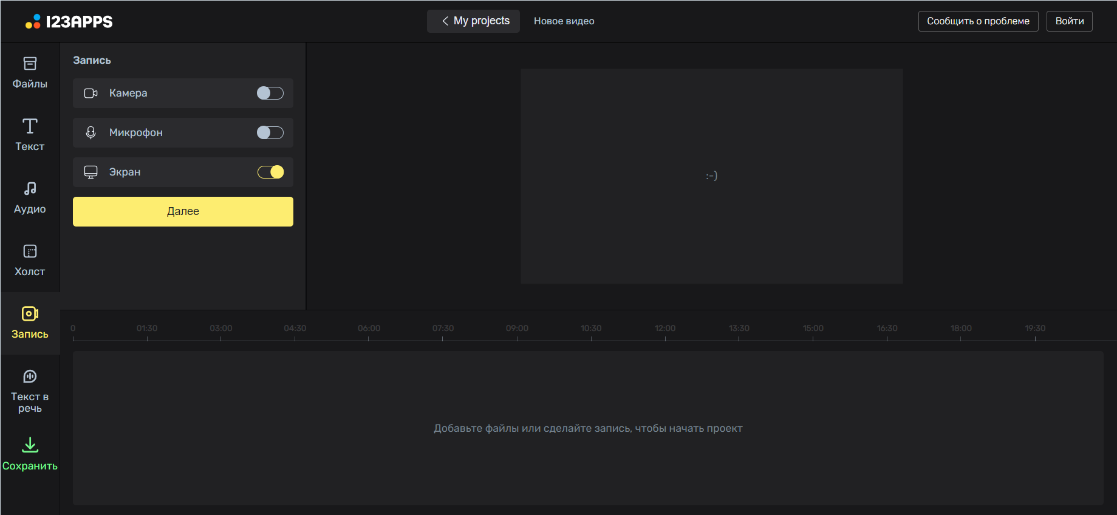The image size is (1117, 515).
Task: Click the 03:00 timeline mark
Action: 221,329
